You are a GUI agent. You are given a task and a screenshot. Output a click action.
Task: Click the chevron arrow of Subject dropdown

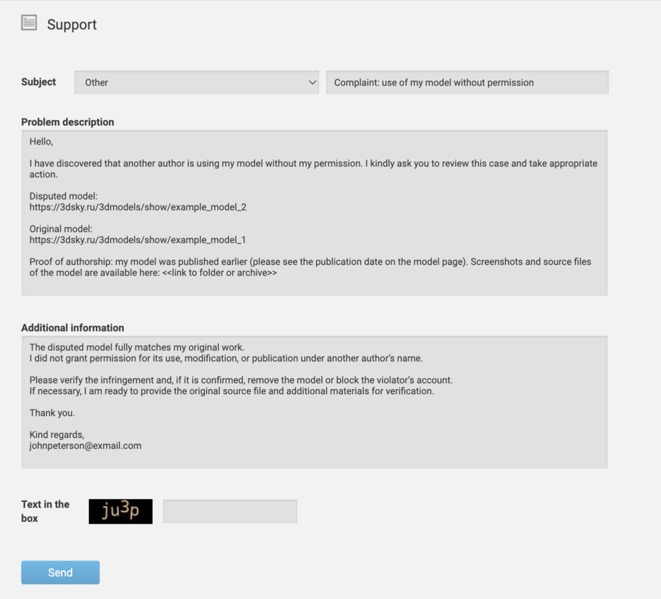[312, 82]
